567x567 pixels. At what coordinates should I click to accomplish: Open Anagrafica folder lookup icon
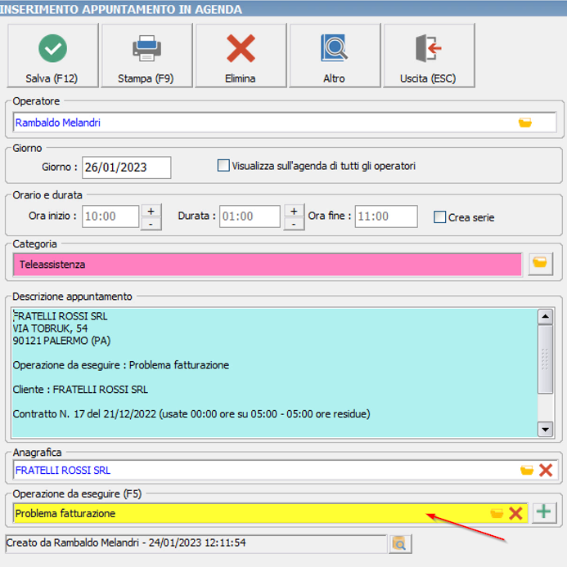527,471
